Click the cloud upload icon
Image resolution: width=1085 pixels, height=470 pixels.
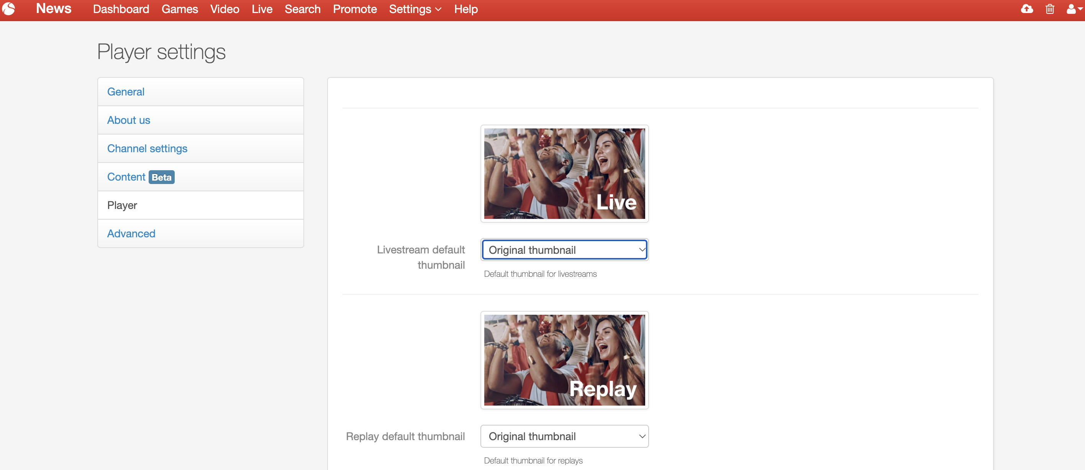(1026, 9)
